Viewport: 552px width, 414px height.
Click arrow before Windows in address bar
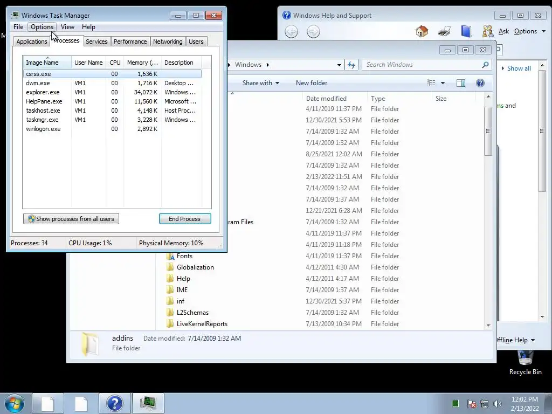coord(229,65)
